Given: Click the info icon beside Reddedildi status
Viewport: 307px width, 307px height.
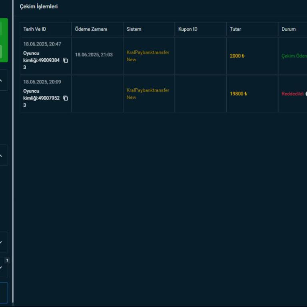Looking at the screenshot, I should pyautogui.click(x=306, y=94).
